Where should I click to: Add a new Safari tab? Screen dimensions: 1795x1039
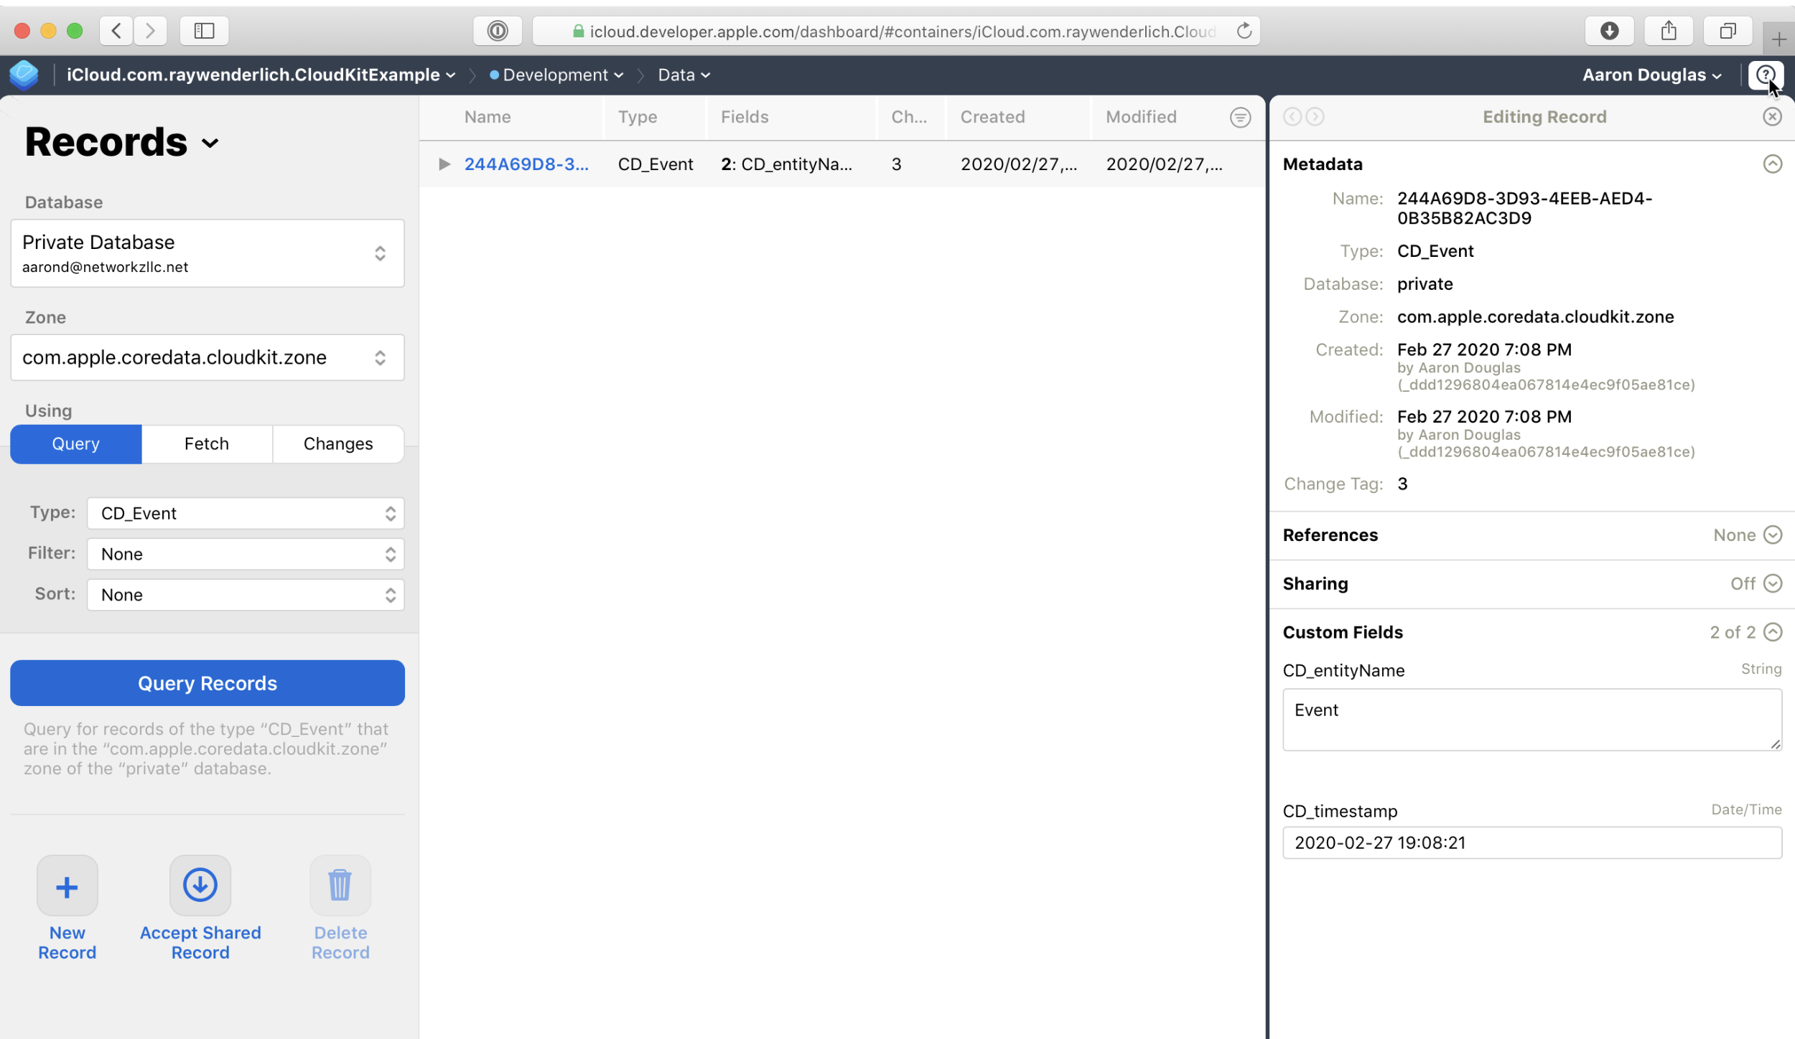click(x=1779, y=39)
